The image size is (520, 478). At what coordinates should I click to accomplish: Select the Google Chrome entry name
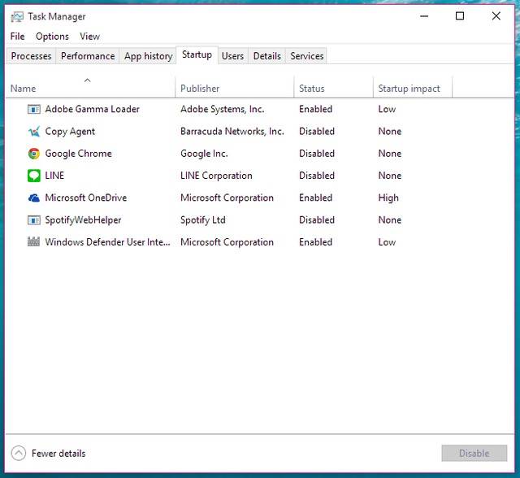pos(78,154)
